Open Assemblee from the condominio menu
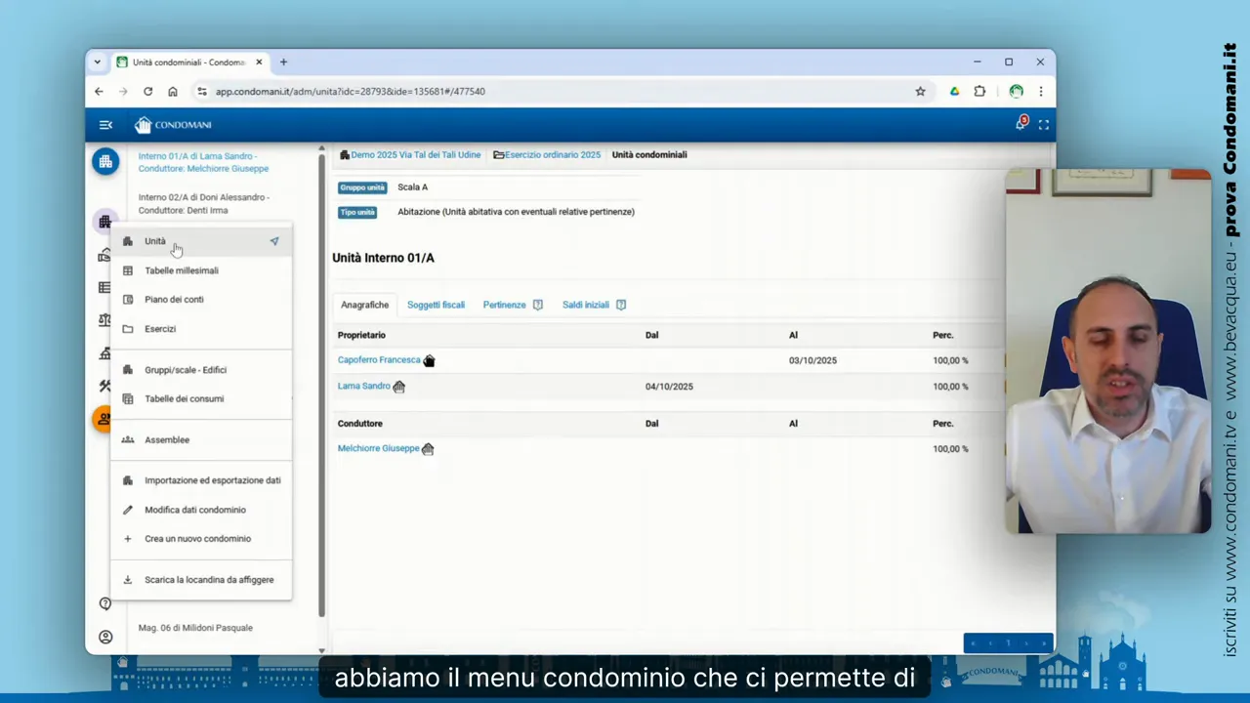The width and height of the screenshot is (1250, 703). (x=167, y=439)
